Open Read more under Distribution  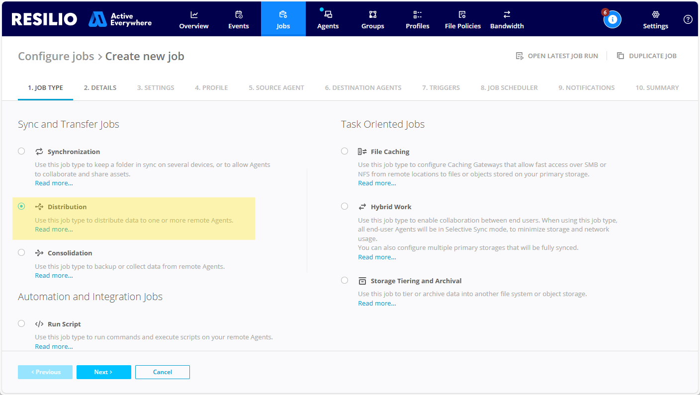[x=54, y=229]
